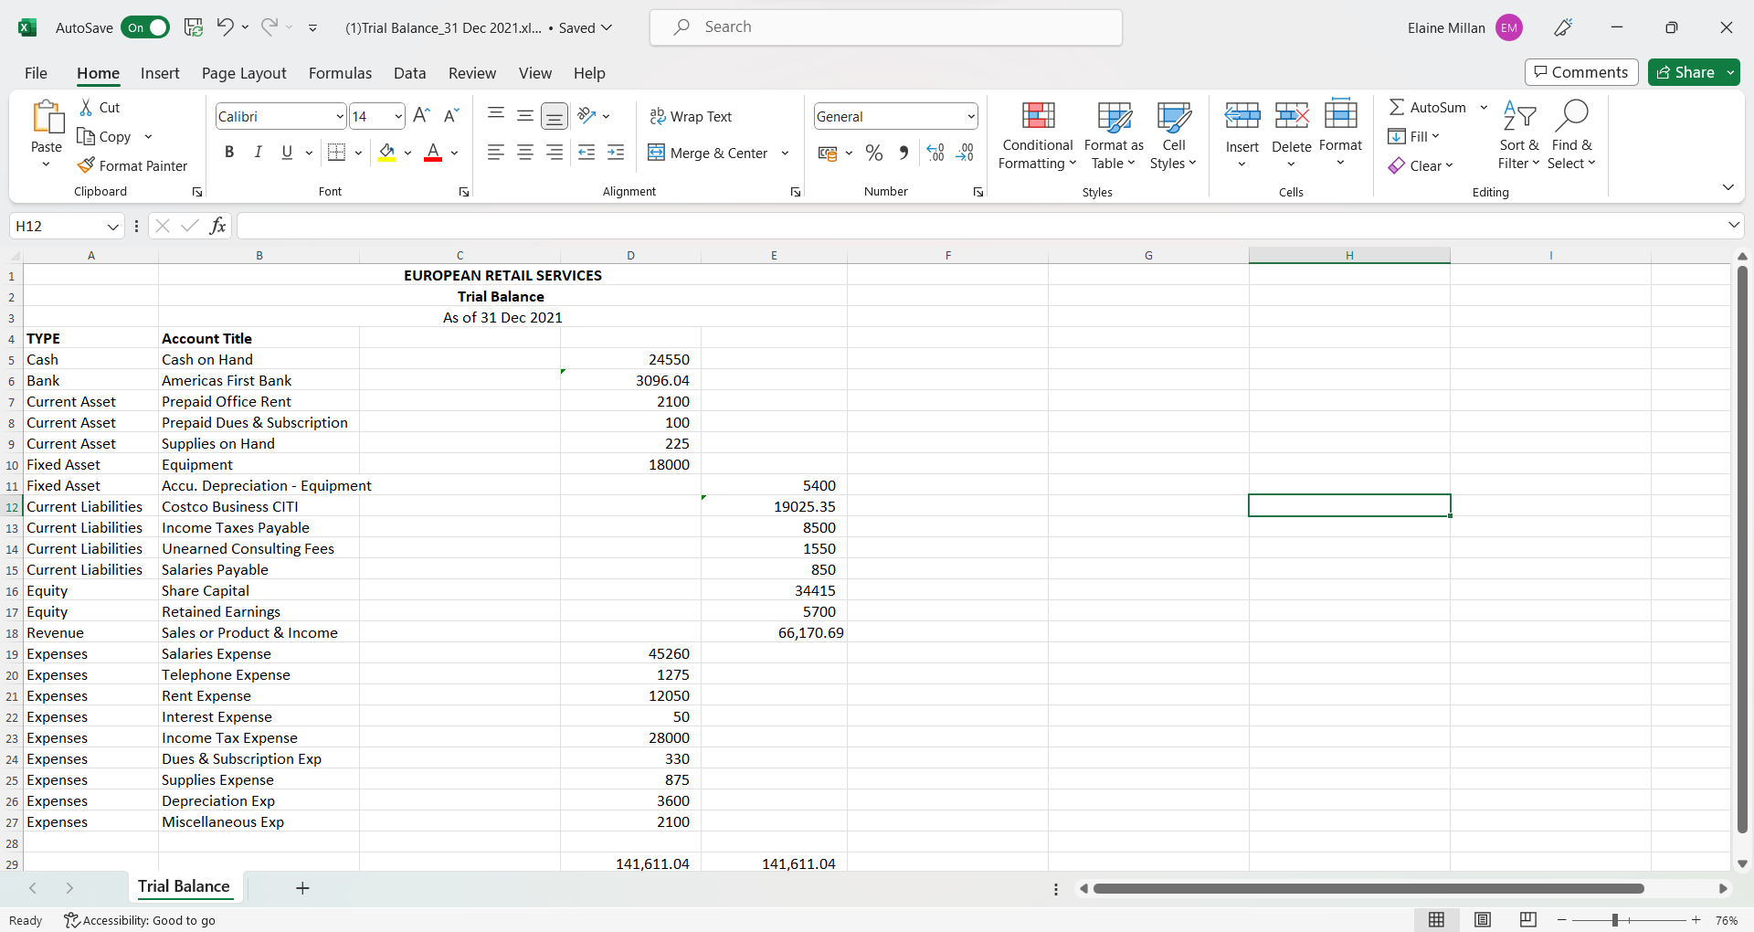Select the Trial Balance sheet tab

pyautogui.click(x=184, y=886)
